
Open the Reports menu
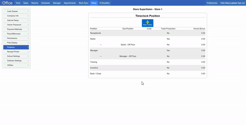coord(35,3)
